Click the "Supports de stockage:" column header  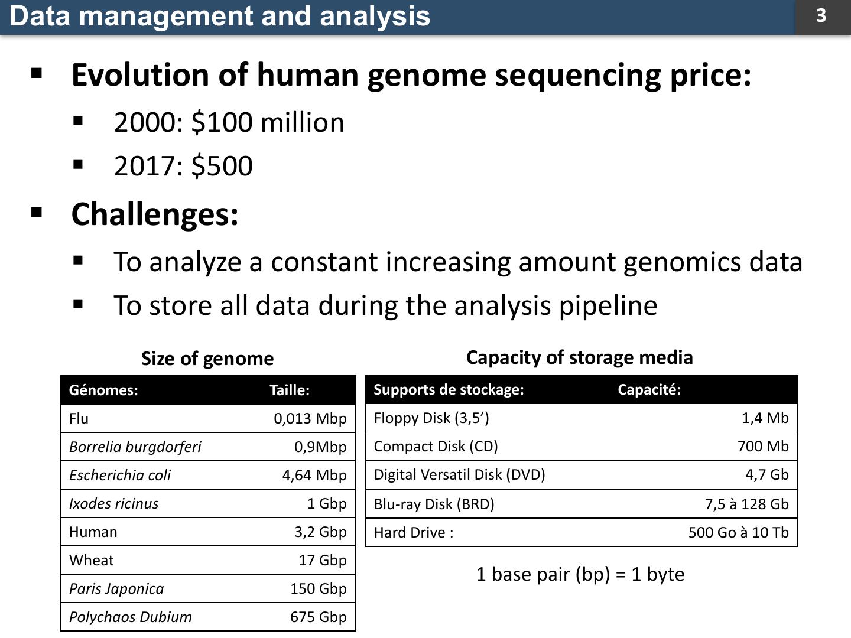pos(449,390)
